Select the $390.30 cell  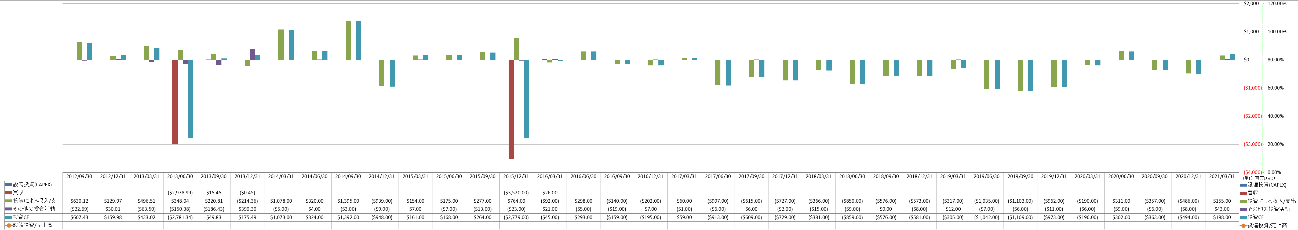(247, 209)
